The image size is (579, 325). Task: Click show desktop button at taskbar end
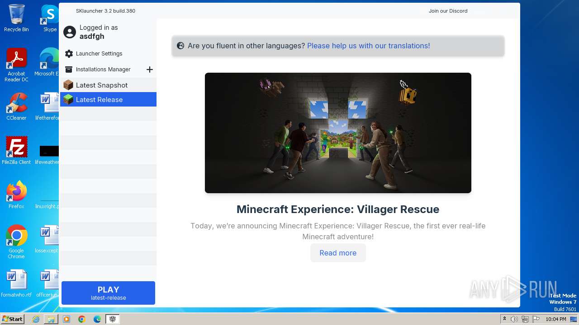click(574, 319)
